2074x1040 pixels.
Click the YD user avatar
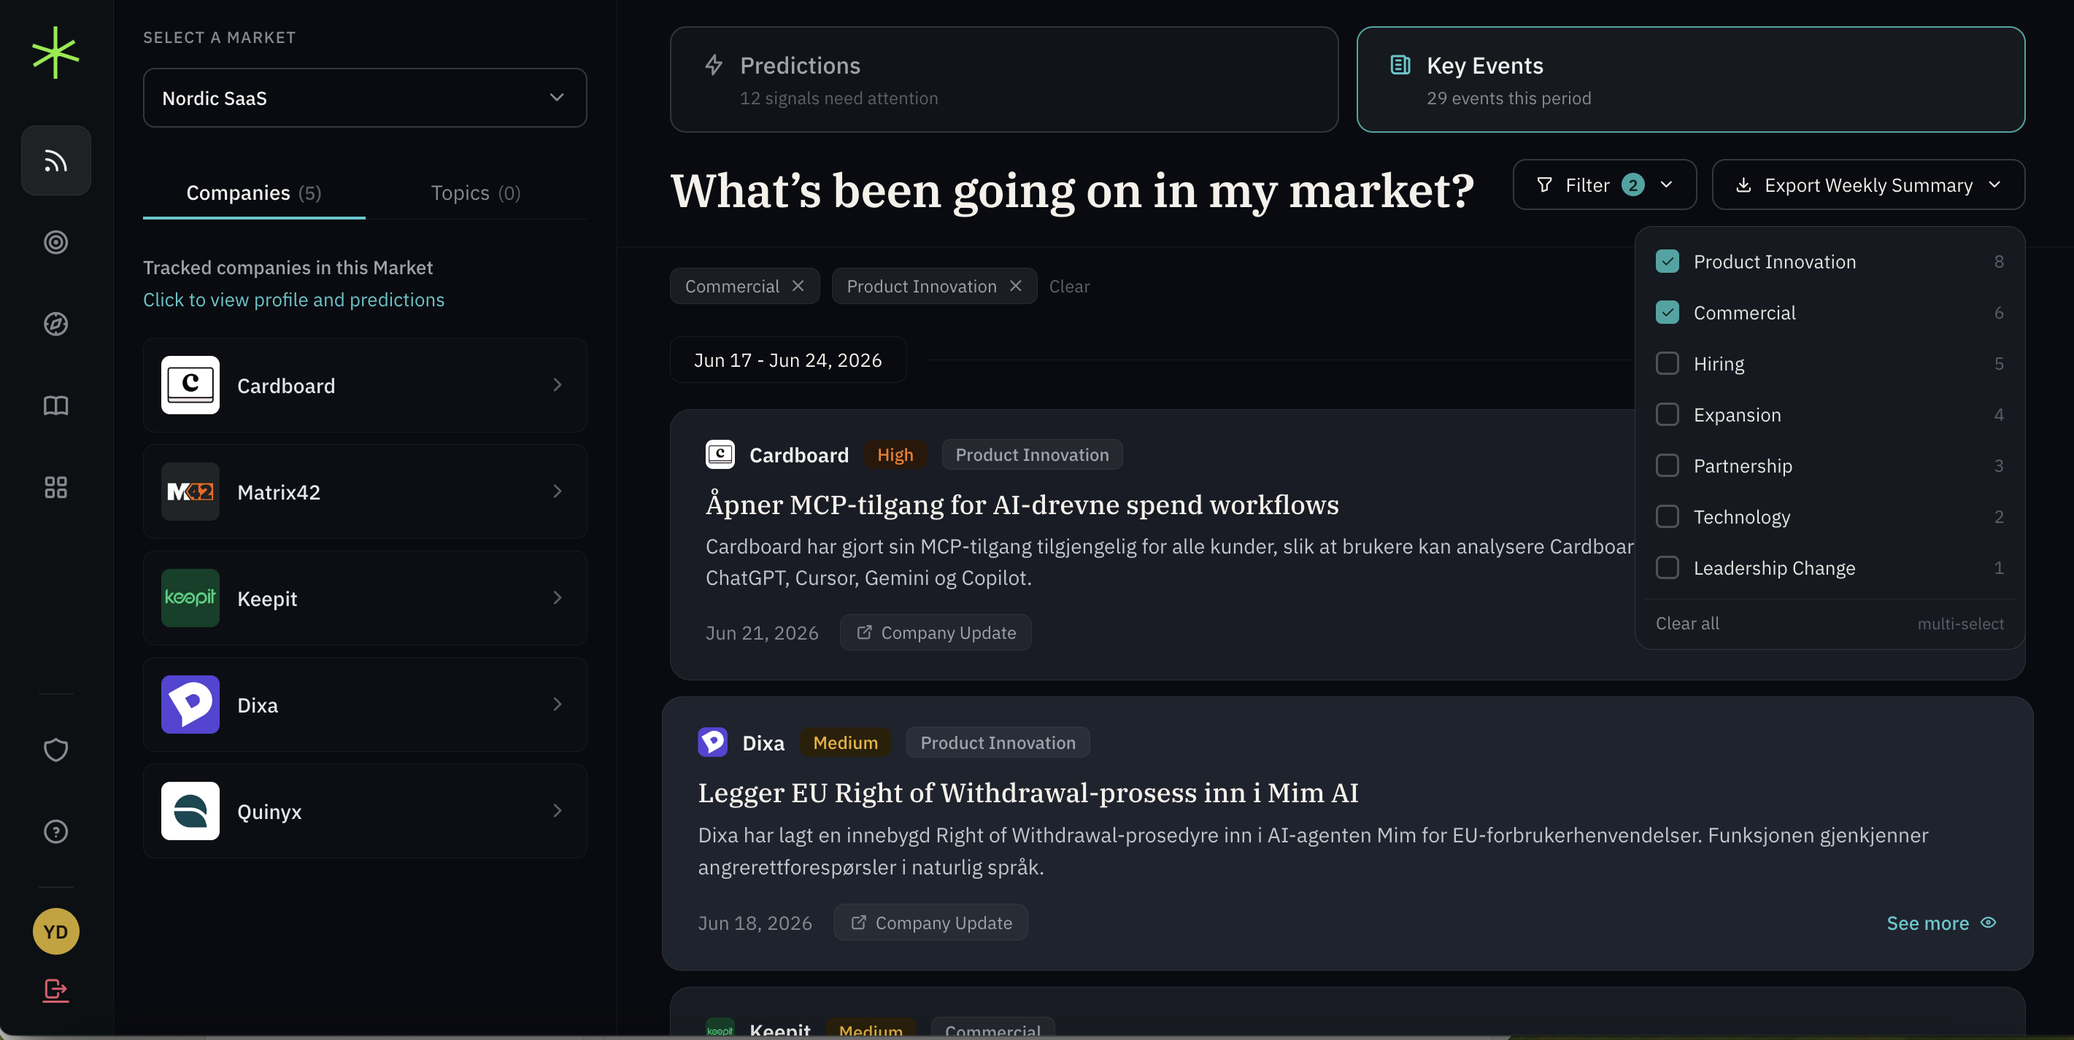pyautogui.click(x=55, y=931)
